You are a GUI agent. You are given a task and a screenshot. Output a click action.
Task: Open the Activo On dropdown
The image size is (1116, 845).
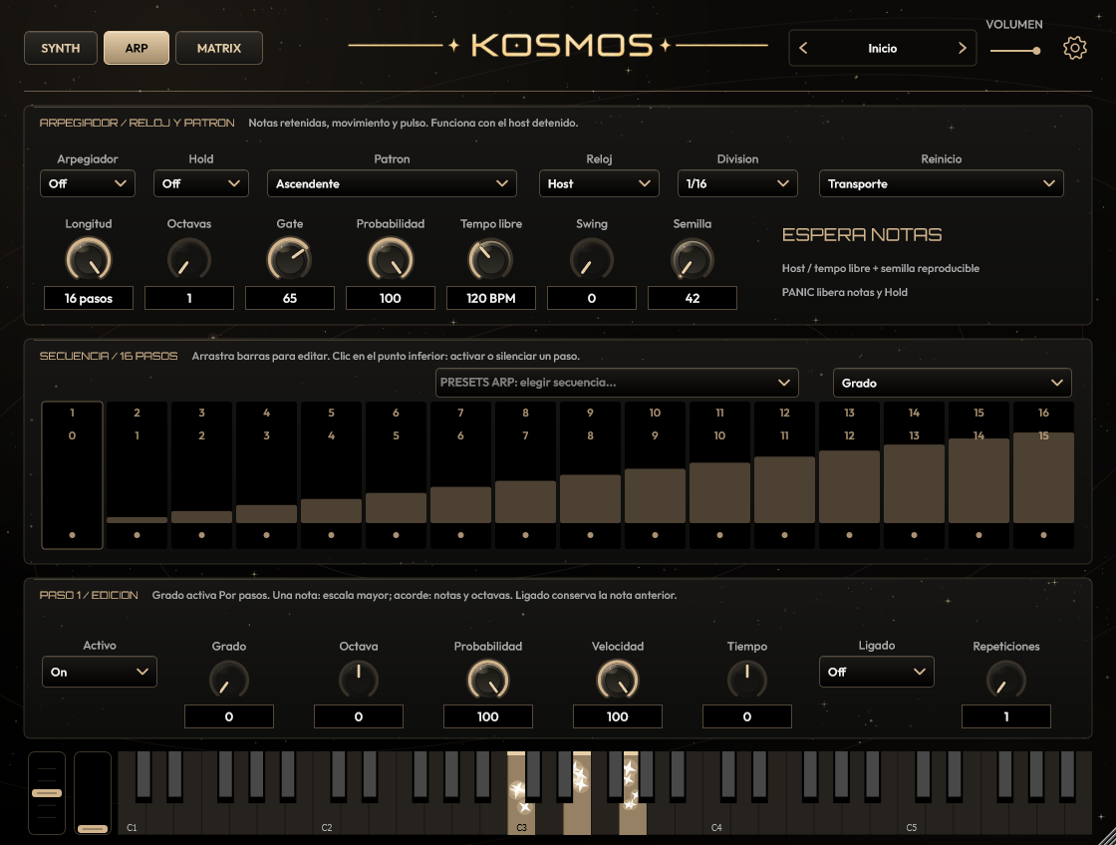[x=100, y=672]
